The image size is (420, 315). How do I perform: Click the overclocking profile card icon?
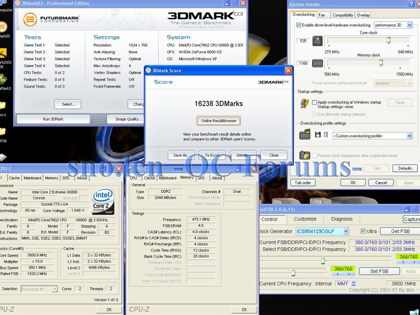(304, 134)
